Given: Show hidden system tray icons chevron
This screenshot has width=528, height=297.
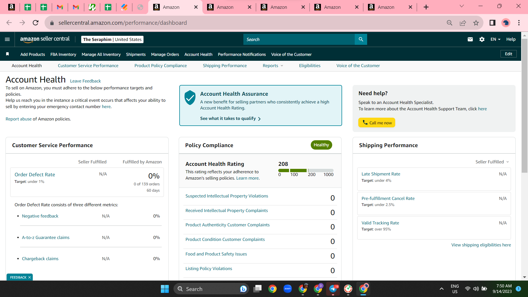Looking at the screenshot, I should 441,289.
